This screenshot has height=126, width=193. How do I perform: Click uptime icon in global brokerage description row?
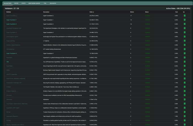pos(185,57)
